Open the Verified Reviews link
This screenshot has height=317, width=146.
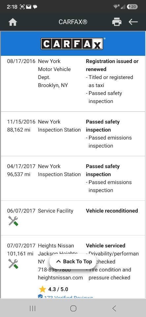point(66,297)
